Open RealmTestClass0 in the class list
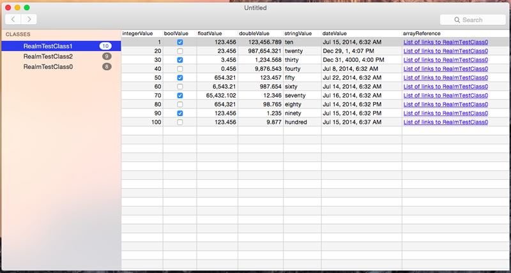The width and height of the screenshot is (511, 273). click(x=49, y=66)
